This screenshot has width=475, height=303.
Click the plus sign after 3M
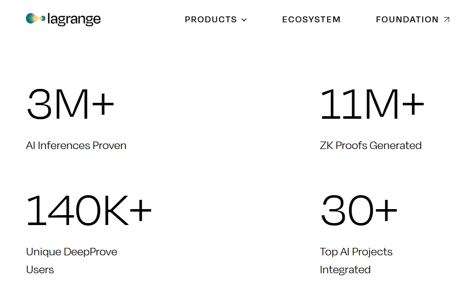click(103, 104)
